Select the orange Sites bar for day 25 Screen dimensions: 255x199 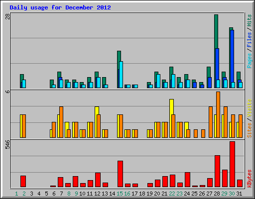click(196, 133)
